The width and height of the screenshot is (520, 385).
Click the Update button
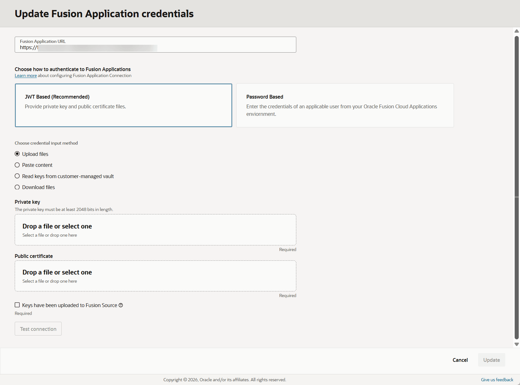tap(491, 360)
